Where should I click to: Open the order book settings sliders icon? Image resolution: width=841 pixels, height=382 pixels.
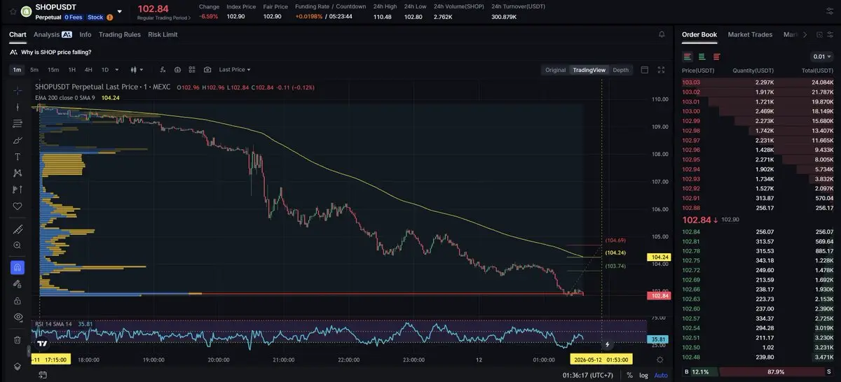tap(831, 34)
